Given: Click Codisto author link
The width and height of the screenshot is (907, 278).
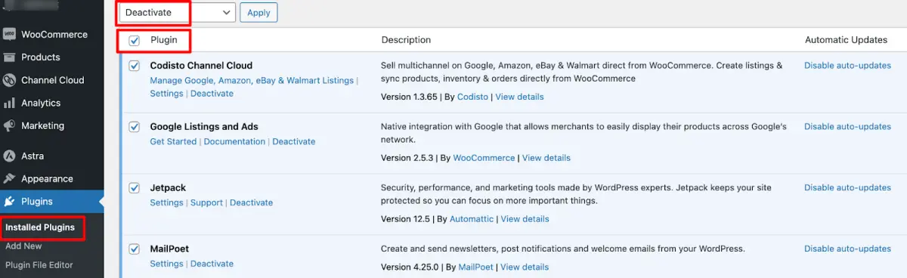Looking at the screenshot, I should (472, 97).
